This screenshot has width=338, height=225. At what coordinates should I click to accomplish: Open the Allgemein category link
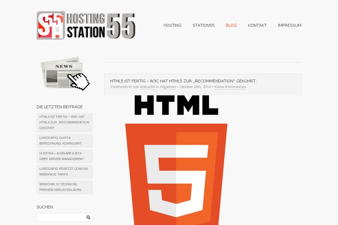(x=168, y=87)
